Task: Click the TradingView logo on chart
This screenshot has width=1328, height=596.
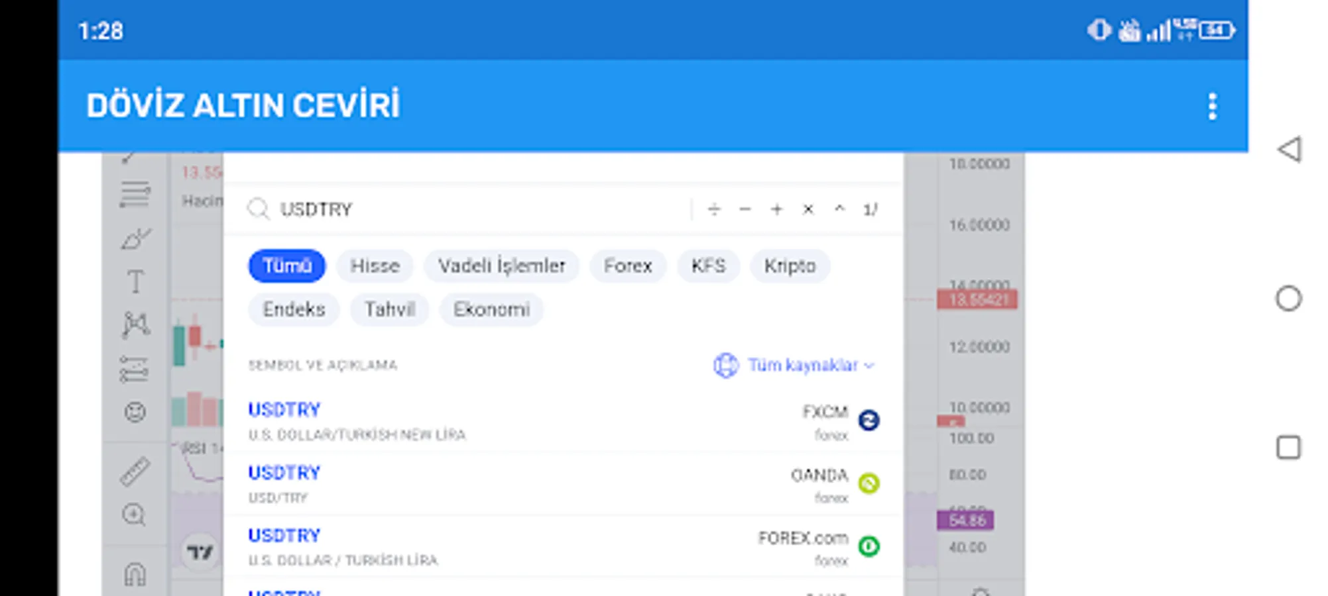Action: (x=200, y=552)
